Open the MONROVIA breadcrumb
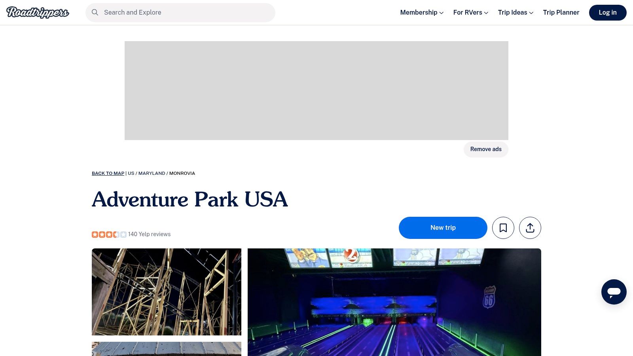This screenshot has height=356, width=633. click(182, 173)
